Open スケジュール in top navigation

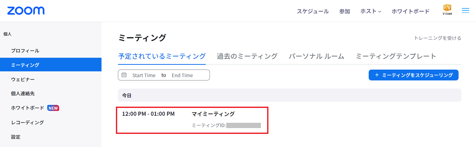(313, 11)
